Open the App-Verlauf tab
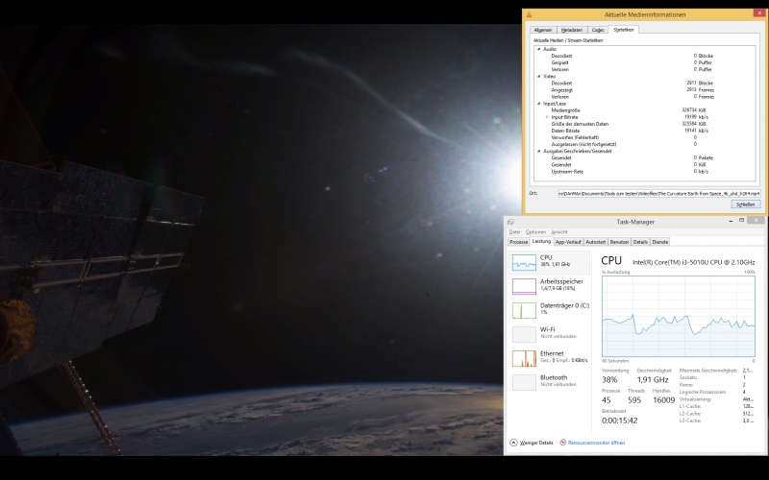 click(x=568, y=242)
